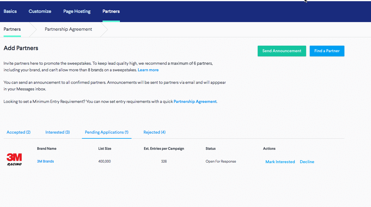Go to the Page Hosting tab
Viewport: 371px width, 207px height.
(x=77, y=11)
